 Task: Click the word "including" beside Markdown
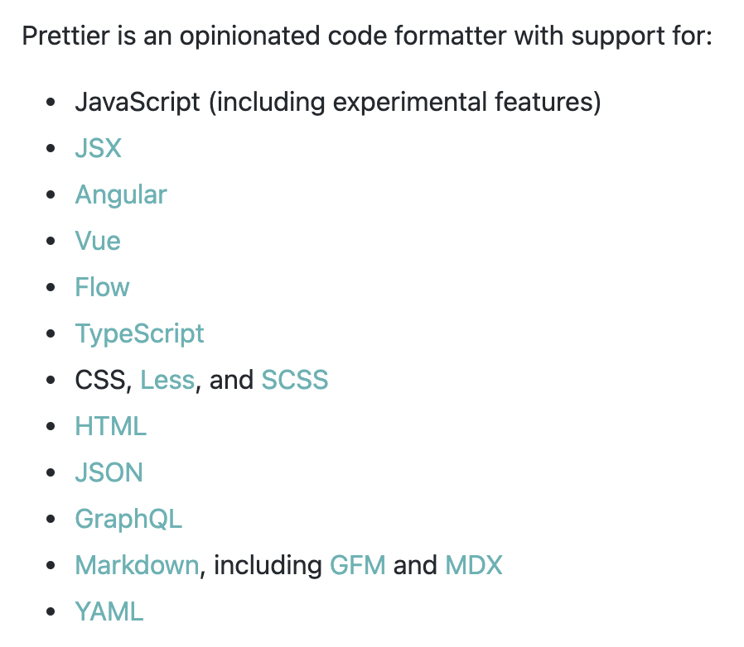(x=268, y=566)
